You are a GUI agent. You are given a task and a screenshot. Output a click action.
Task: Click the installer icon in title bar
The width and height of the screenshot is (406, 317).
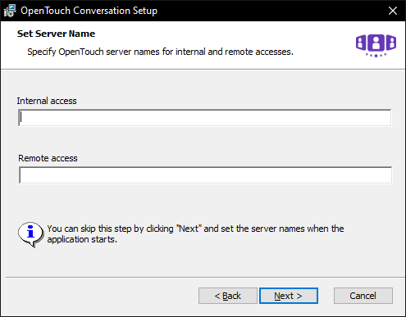[10, 11]
